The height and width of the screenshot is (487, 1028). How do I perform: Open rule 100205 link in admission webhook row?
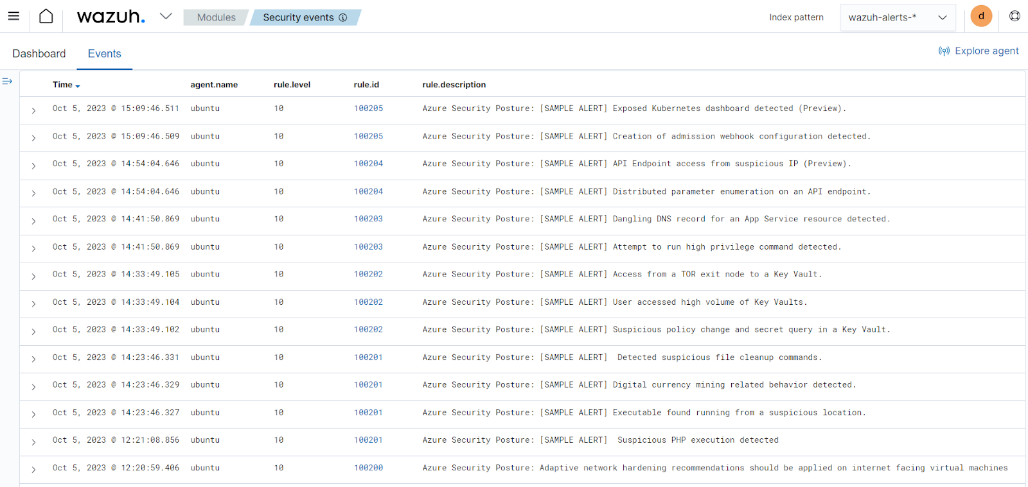[368, 136]
